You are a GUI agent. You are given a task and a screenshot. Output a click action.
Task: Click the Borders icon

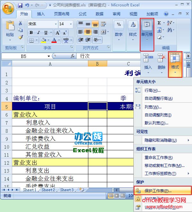coord(32,40)
